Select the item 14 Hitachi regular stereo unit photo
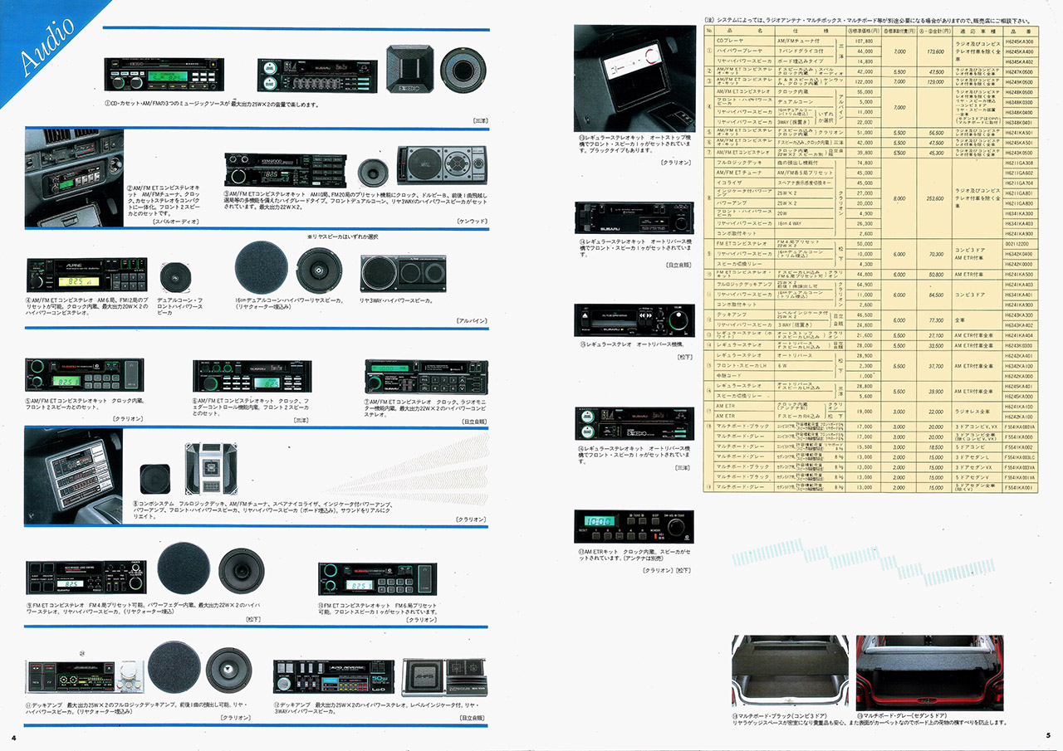Screen dimensions: 1063x751 (x=634, y=217)
